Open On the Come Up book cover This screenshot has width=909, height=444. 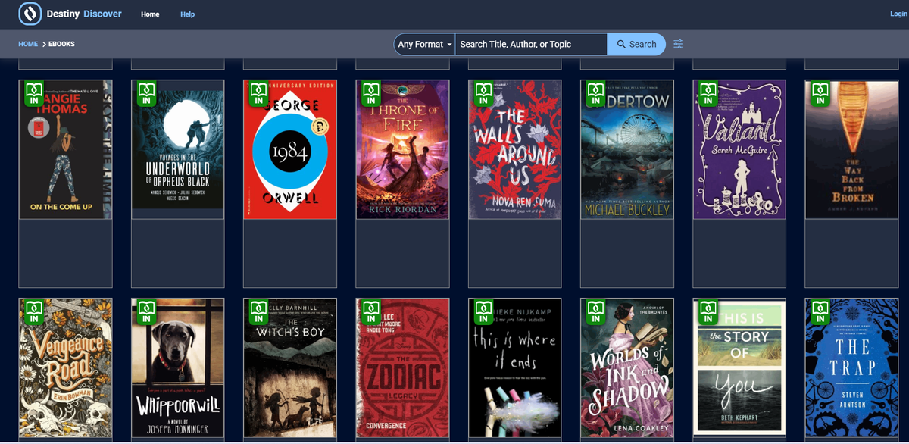65,149
